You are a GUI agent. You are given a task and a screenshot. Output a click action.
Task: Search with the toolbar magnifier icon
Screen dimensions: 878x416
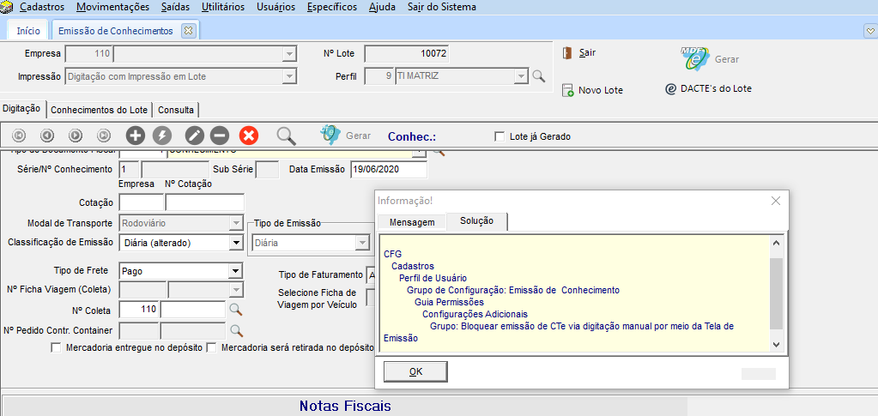click(286, 136)
